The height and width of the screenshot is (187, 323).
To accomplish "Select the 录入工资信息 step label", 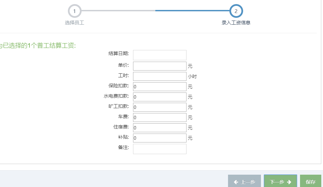I will pyautogui.click(x=236, y=23).
